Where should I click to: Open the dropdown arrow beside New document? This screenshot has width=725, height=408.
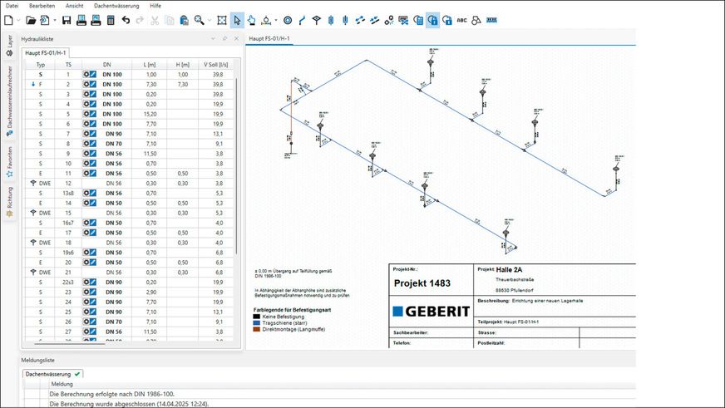pyautogui.click(x=18, y=19)
